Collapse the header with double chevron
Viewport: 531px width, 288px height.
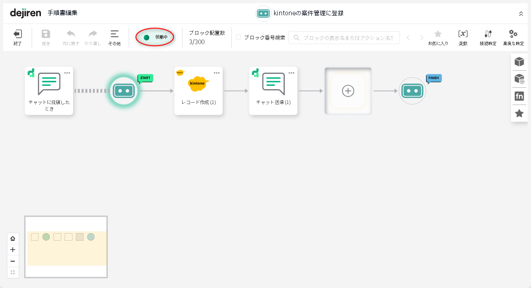tap(521, 14)
